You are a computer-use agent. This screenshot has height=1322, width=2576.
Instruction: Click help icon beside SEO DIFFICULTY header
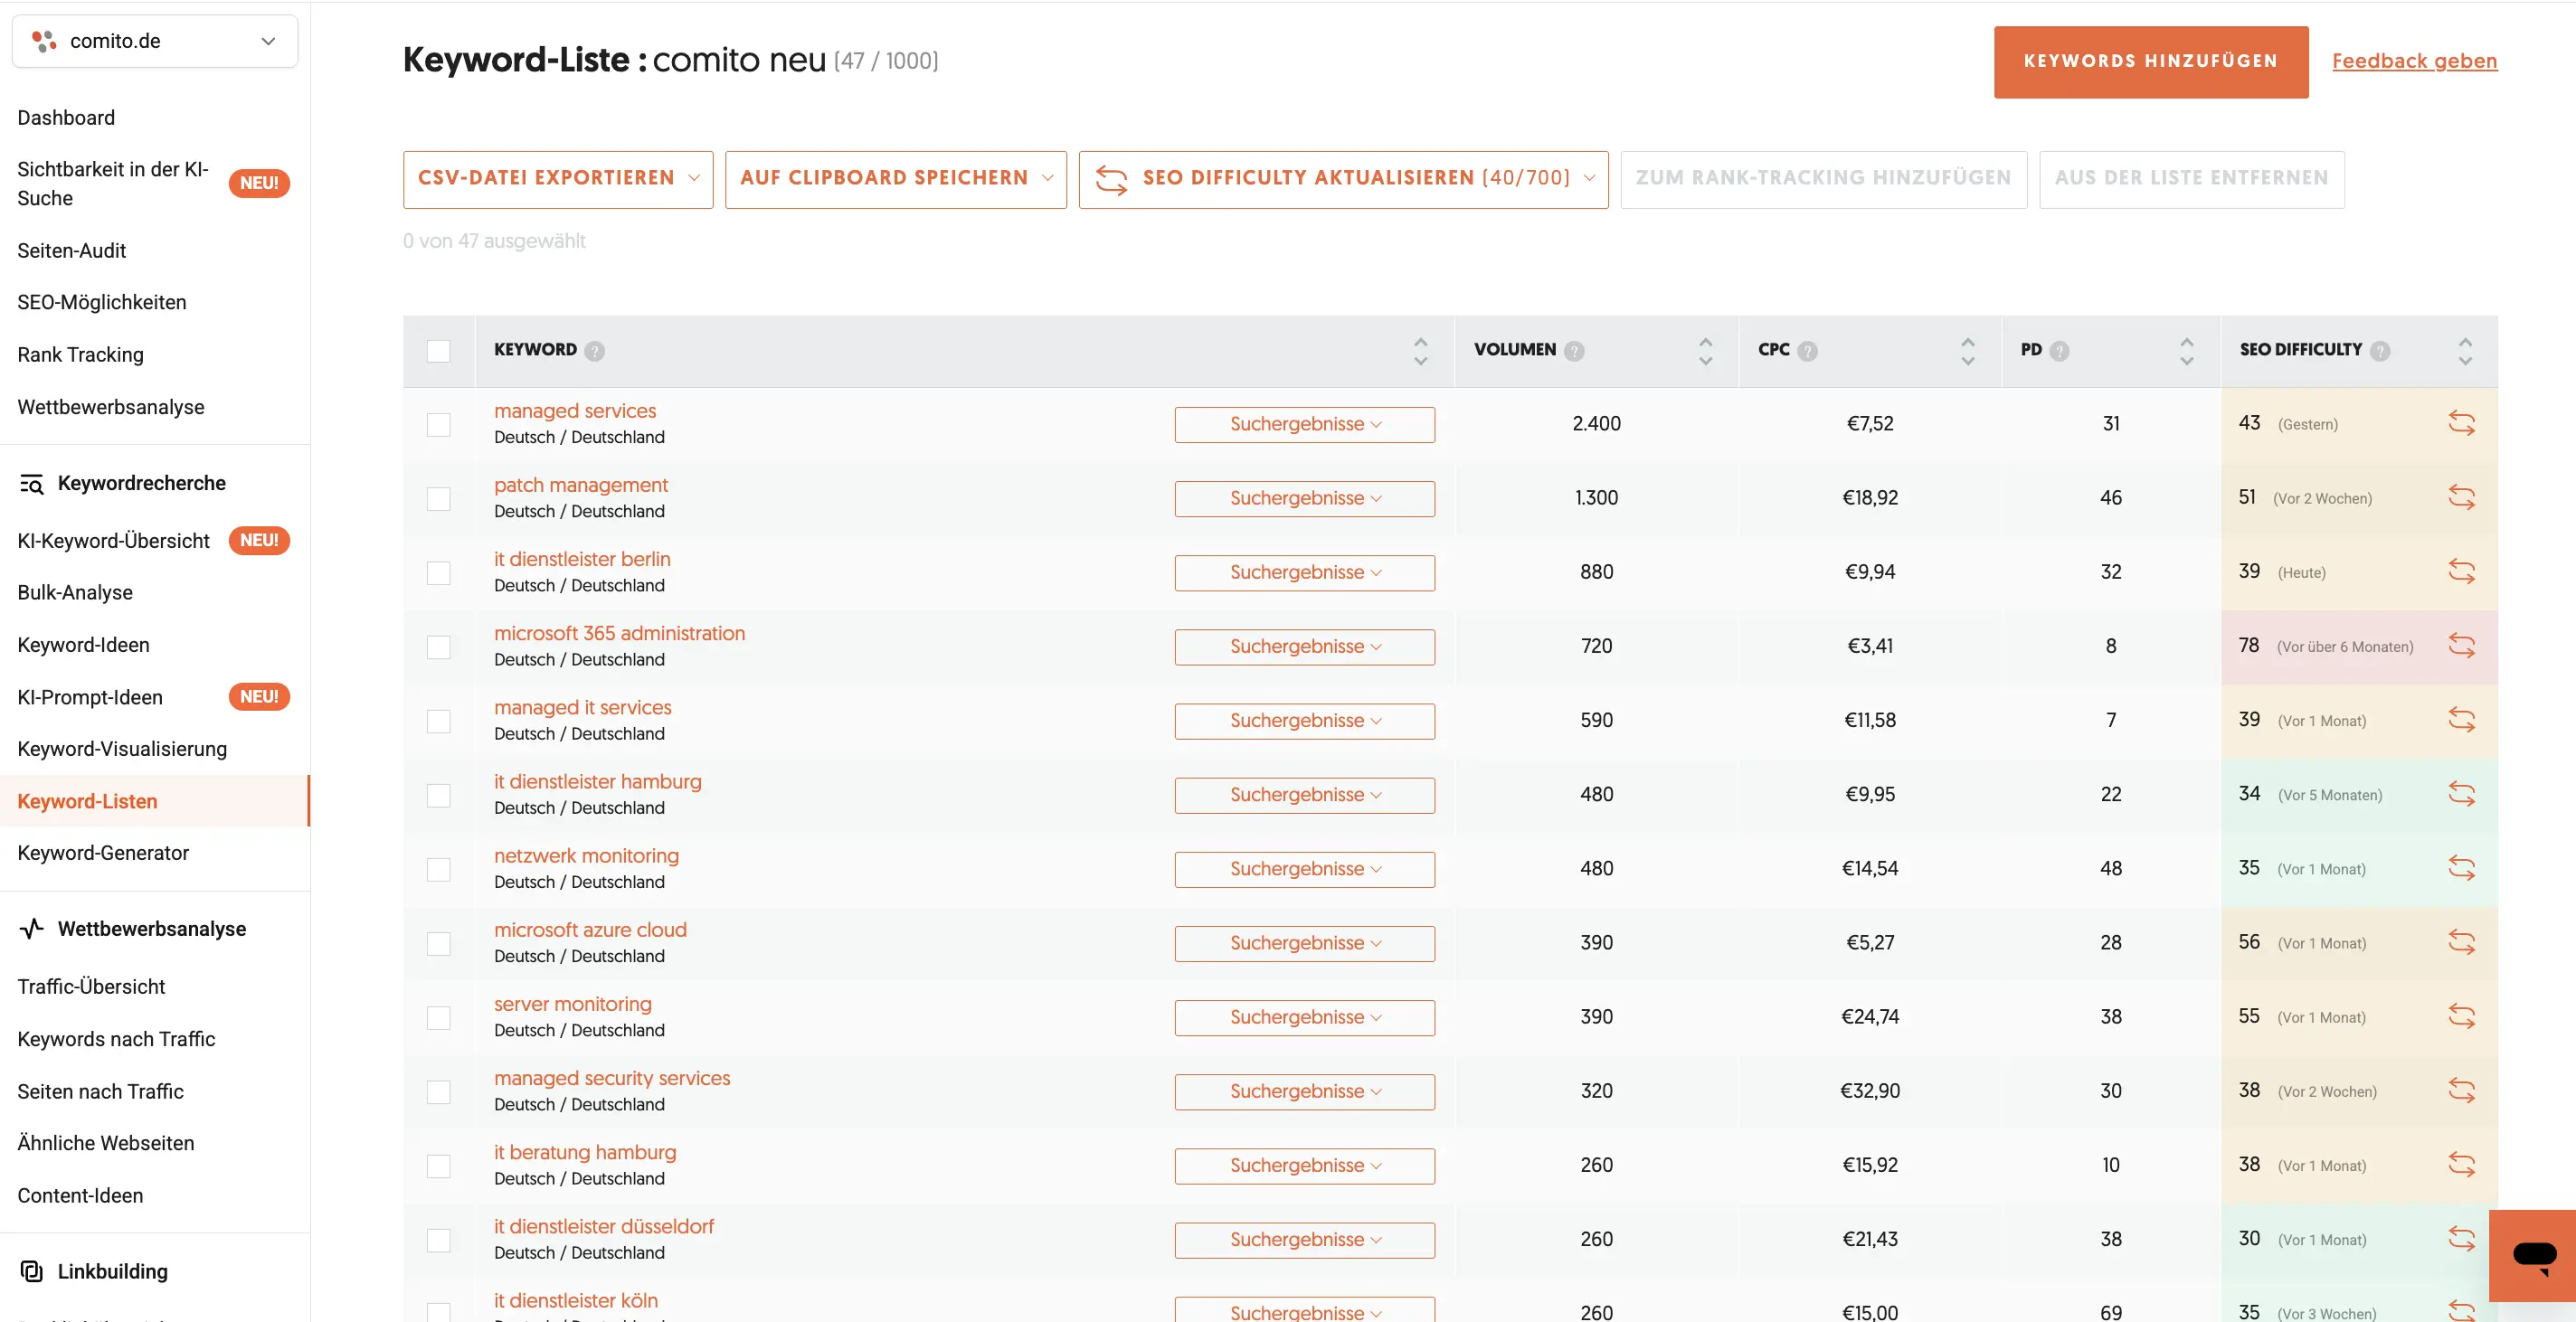pyautogui.click(x=2380, y=351)
